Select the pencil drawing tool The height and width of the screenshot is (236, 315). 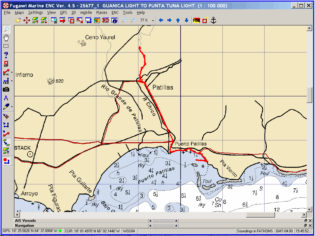[6, 107]
